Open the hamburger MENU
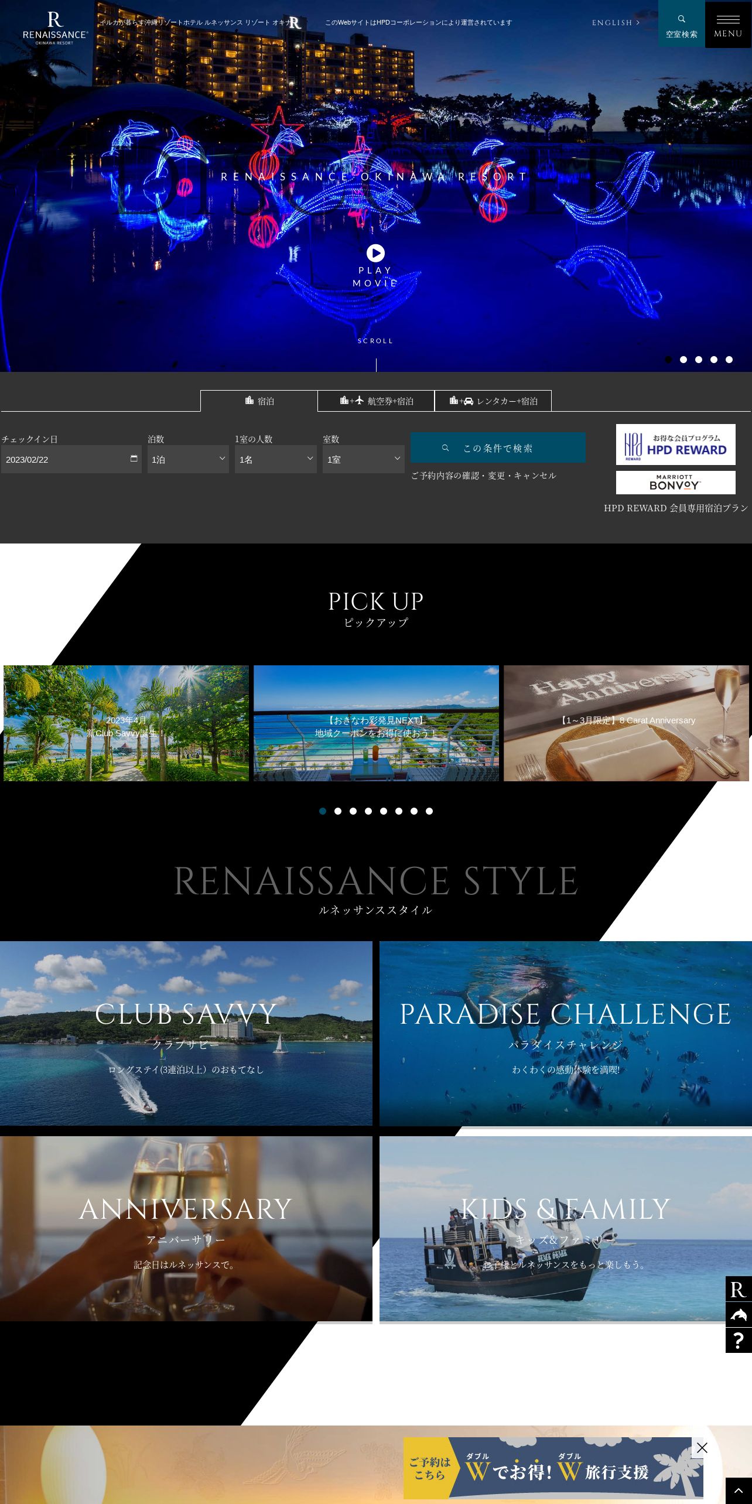This screenshot has width=752, height=1504. (x=728, y=24)
